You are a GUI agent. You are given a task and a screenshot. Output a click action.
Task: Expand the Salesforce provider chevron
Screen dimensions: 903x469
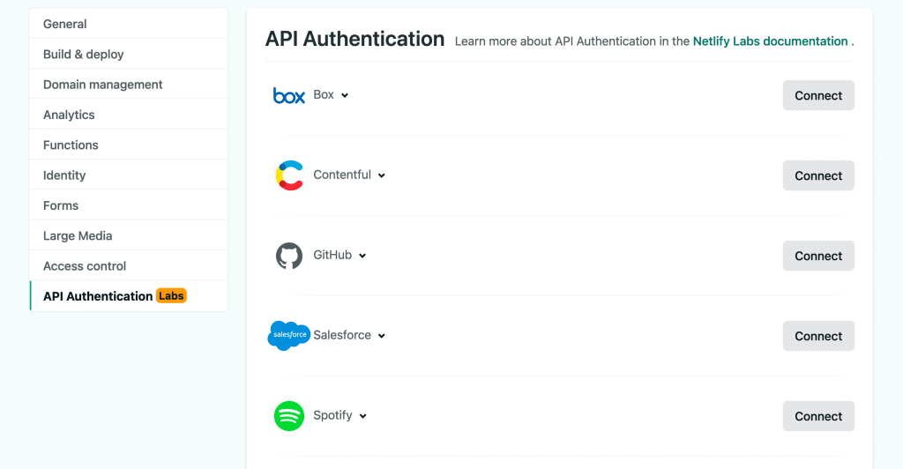tap(381, 336)
